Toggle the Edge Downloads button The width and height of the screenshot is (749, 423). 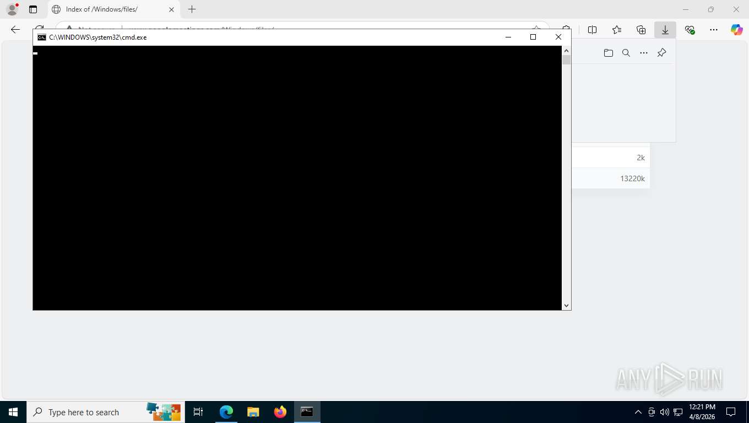(665, 30)
